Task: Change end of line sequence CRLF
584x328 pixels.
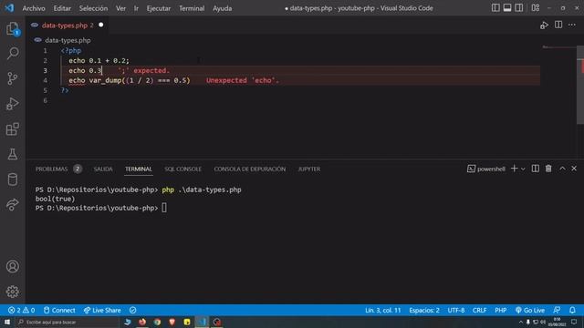Action: click(479, 310)
